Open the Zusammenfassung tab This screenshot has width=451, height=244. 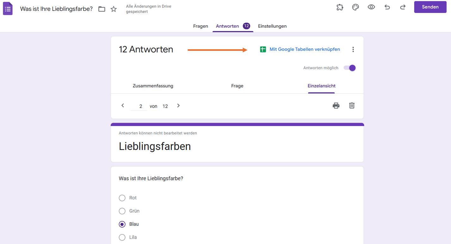click(153, 86)
